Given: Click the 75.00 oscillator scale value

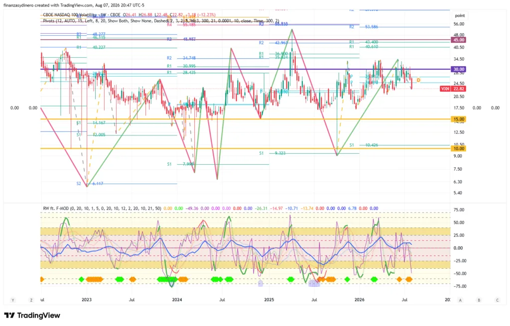Looking at the screenshot, I should [459, 210].
